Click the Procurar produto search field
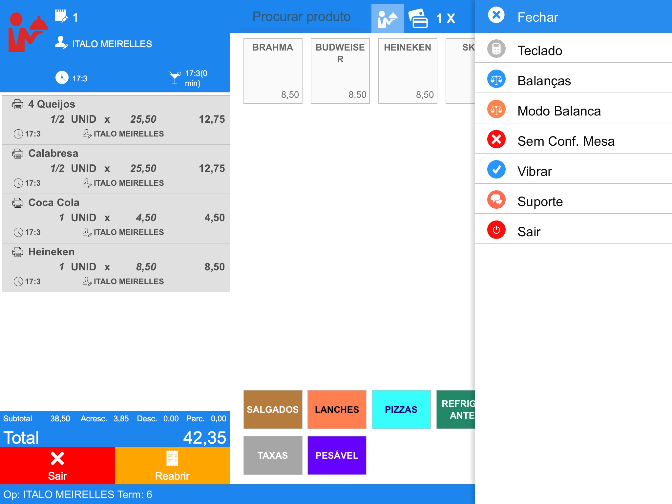 point(302,17)
